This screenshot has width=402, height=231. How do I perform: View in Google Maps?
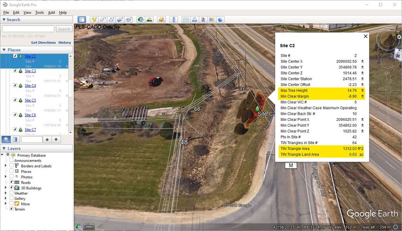(212, 19)
